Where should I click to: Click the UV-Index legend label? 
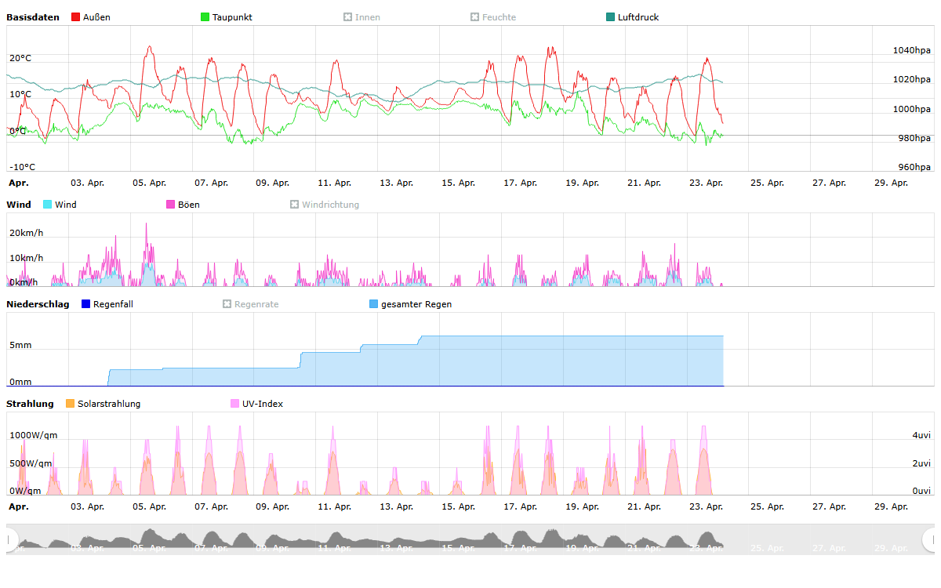(263, 404)
